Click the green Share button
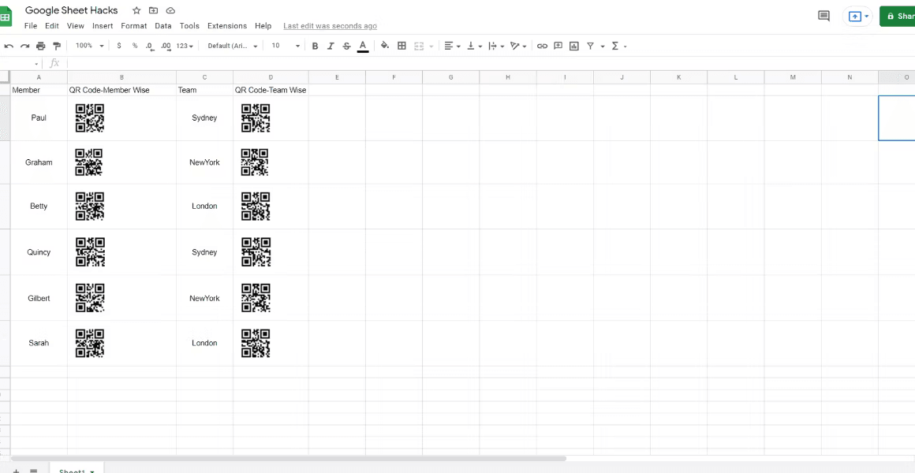Image resolution: width=915 pixels, height=473 pixels. (x=898, y=17)
